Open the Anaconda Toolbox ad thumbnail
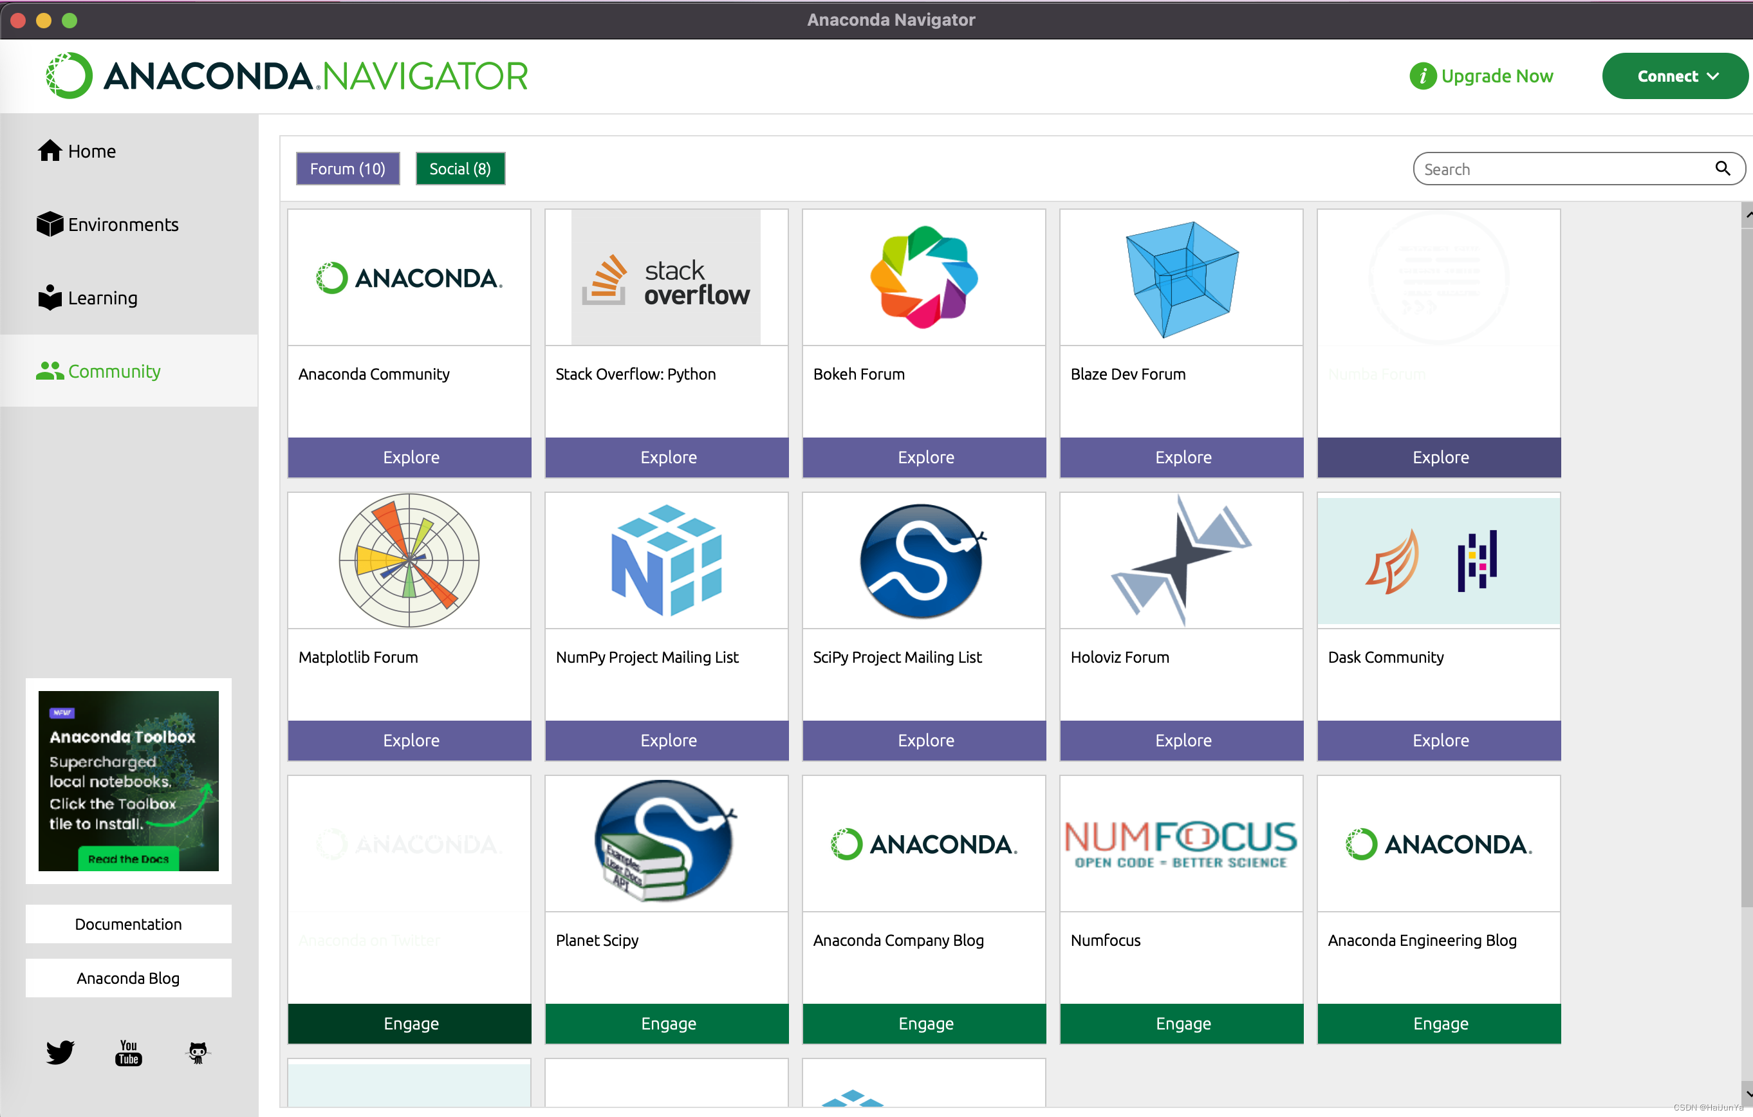The image size is (1753, 1117). (128, 781)
